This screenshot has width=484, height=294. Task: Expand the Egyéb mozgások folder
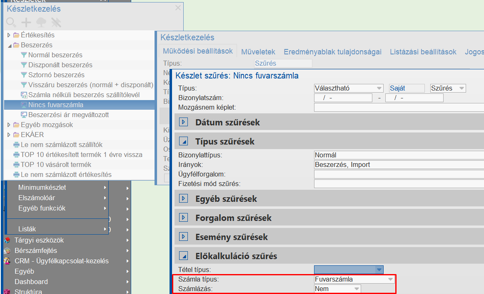9,125
